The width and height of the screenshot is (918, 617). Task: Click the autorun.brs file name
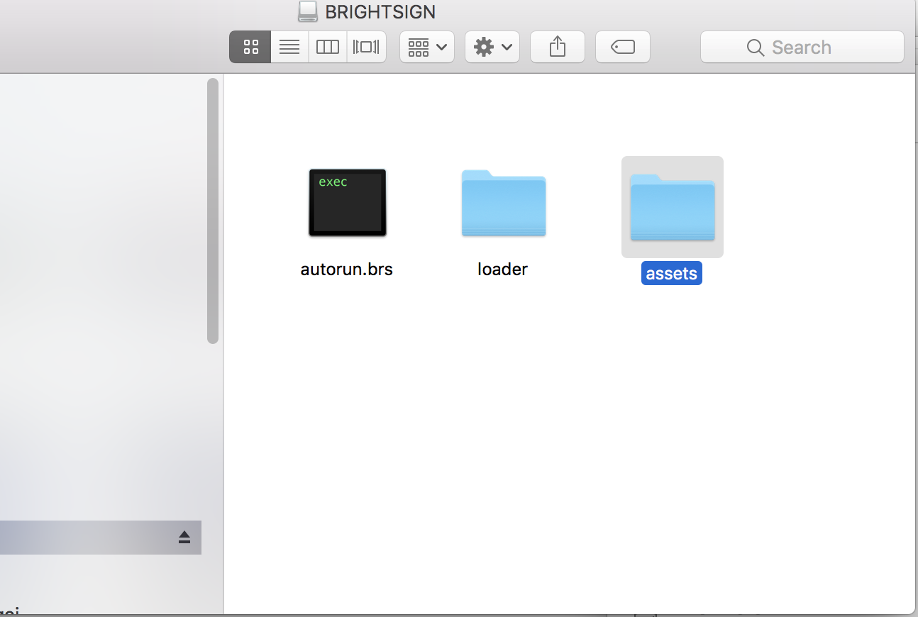tap(347, 269)
